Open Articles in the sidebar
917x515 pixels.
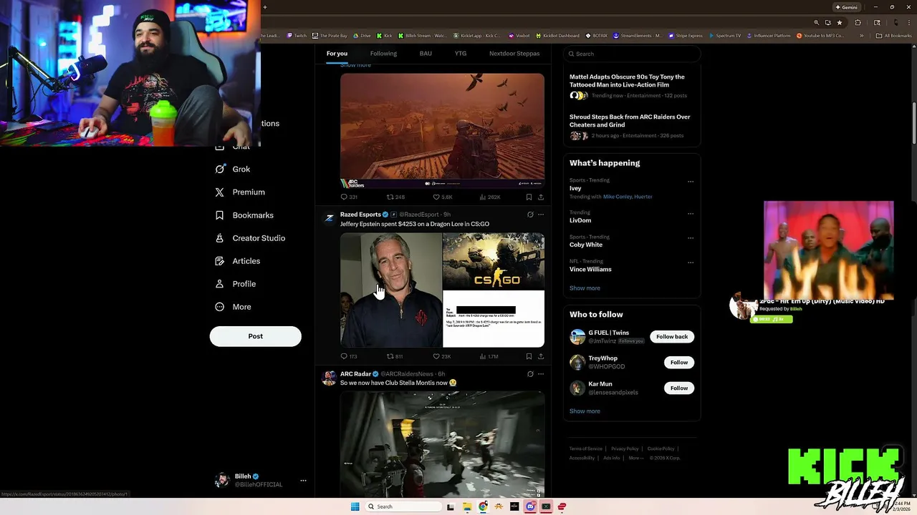(238, 261)
